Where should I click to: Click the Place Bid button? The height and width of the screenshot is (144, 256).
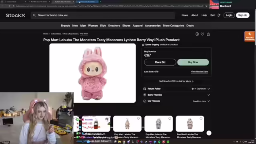[160, 62]
